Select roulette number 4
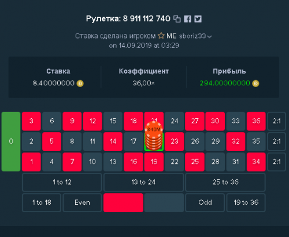This screenshot has height=237, width=289. (x=52, y=162)
